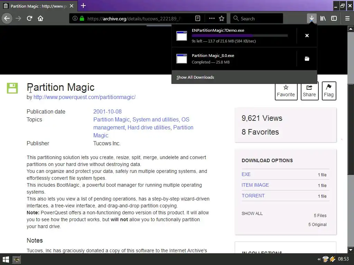Share this item
Screen dimensions: 354x265
(309, 91)
